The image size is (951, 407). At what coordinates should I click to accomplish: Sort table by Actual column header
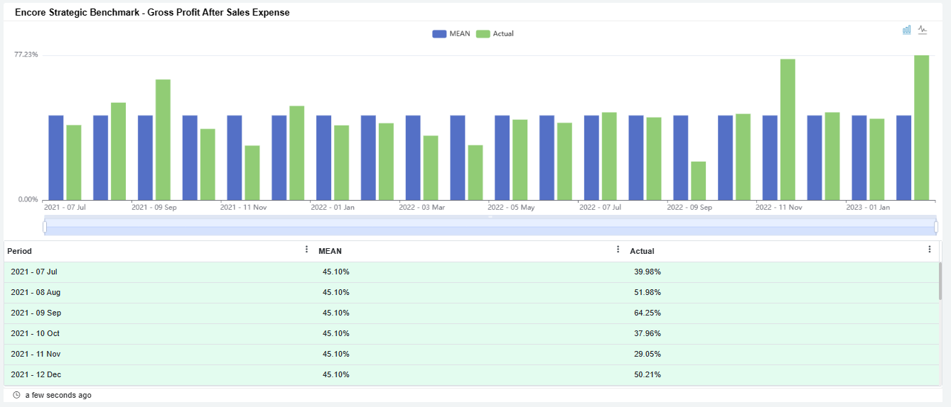pos(642,251)
